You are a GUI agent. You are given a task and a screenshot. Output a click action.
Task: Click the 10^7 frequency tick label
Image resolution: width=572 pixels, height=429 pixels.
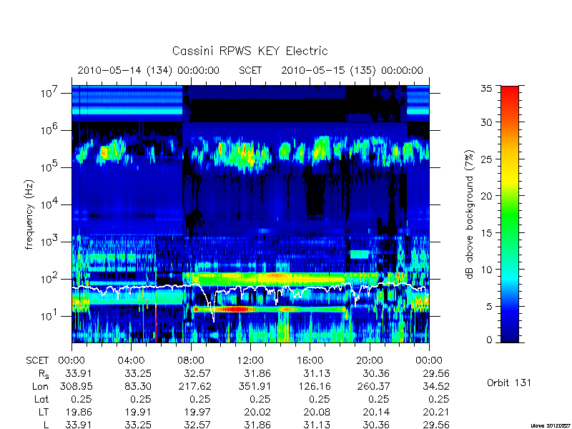pos(49,93)
